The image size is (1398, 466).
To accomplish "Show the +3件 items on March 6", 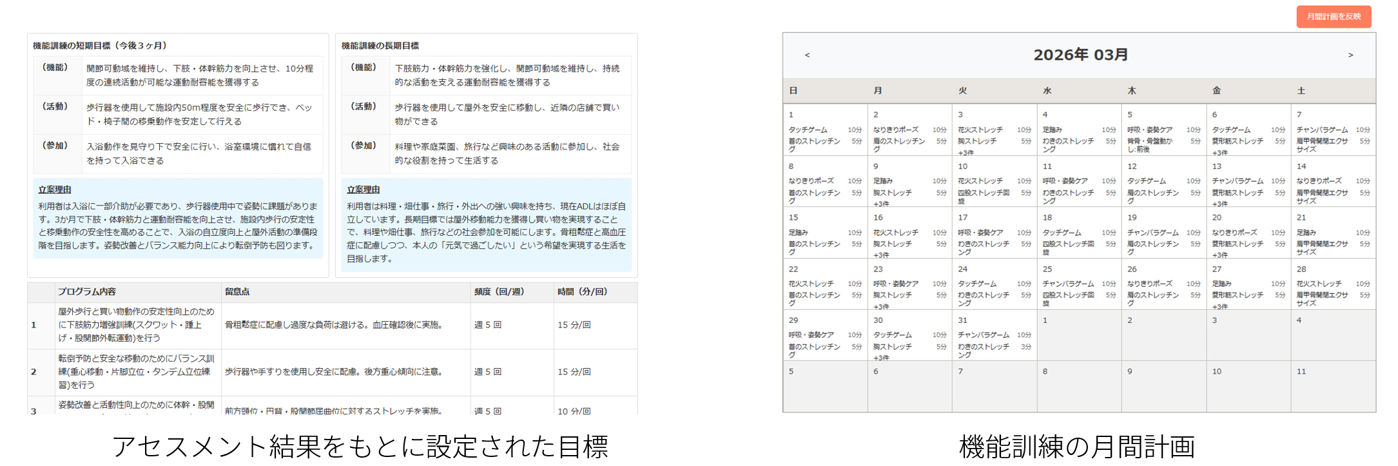I will [x=1219, y=153].
